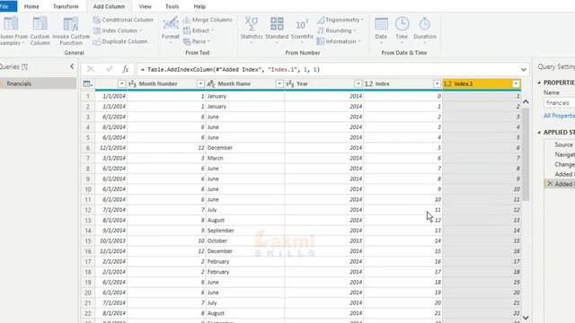Expand the formula bar

tap(523, 70)
